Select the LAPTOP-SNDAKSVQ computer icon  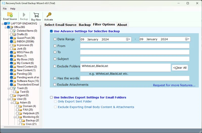9,24
